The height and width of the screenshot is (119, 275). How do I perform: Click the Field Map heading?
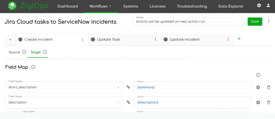pyautogui.click(x=17, y=67)
